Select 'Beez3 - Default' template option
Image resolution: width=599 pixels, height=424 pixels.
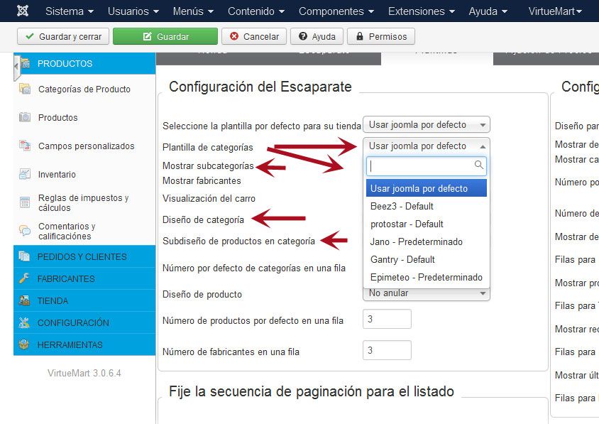(427, 206)
